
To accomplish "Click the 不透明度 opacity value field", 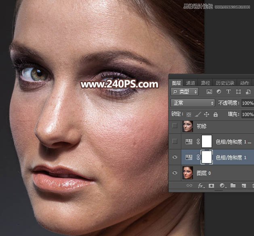I will click(248, 103).
